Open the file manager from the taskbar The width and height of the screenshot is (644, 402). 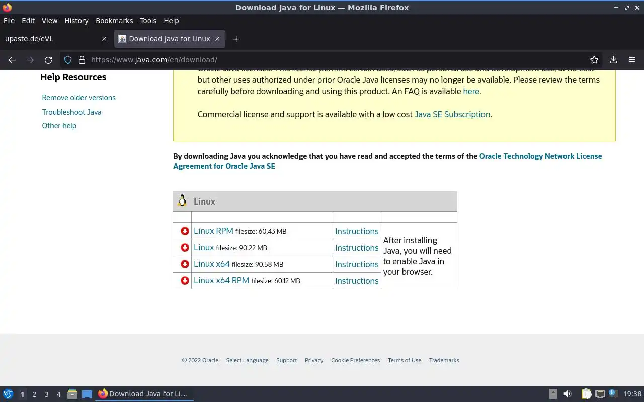[x=72, y=394]
